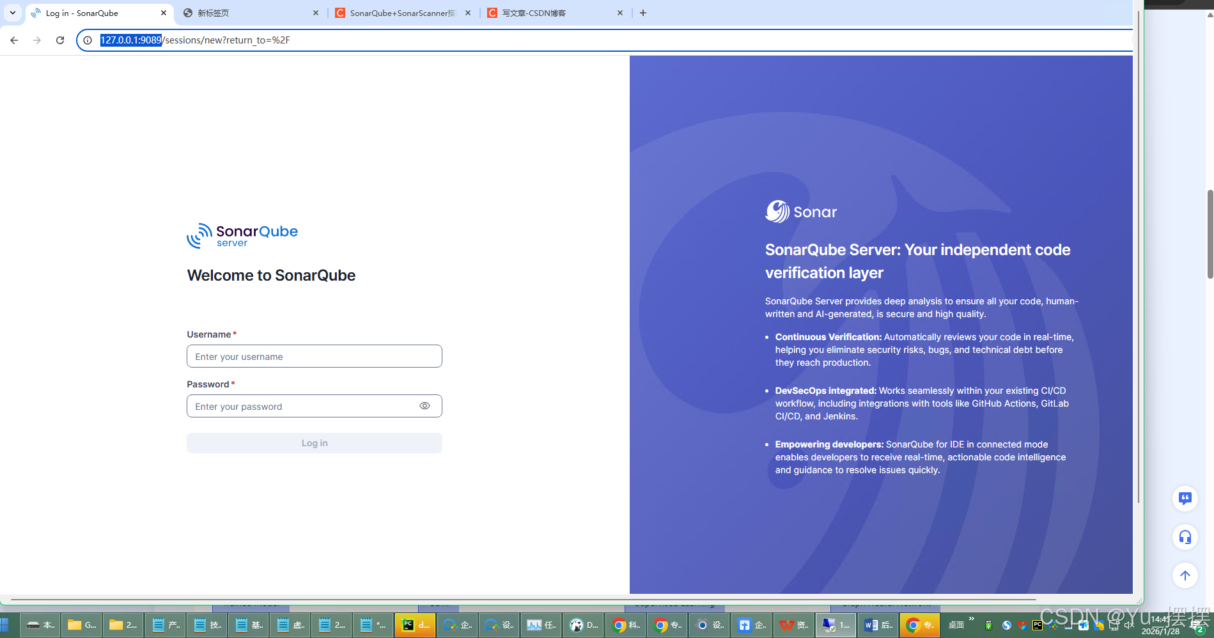Open the unsaved notepad taskbar item *...
This screenshot has width=1214, height=638.
[373, 625]
